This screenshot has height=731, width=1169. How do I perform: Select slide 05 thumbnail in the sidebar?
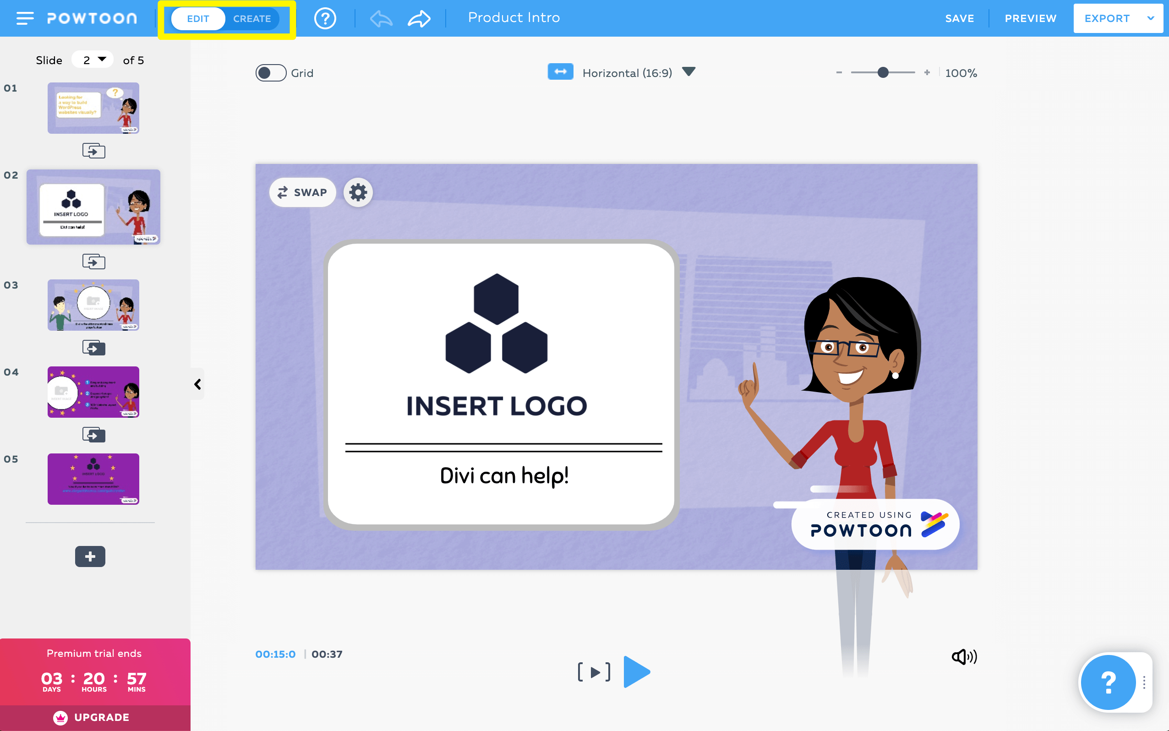click(93, 479)
